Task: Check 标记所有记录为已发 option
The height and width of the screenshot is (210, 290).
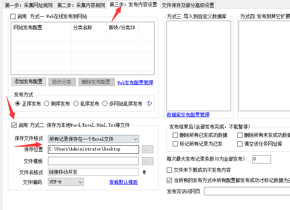Action: click(x=175, y=144)
